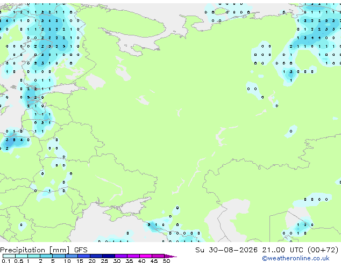Click the "35" legend scale label
This screenshot has width=341, height=263.
pyautogui.click(x=129, y=261)
